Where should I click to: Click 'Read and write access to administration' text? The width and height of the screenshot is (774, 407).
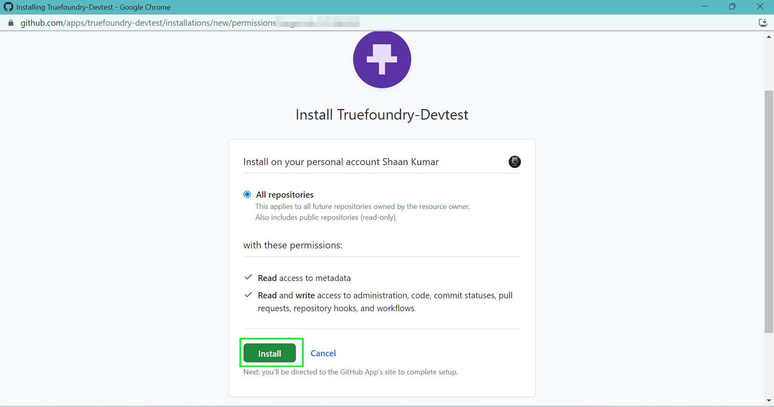tap(385, 302)
